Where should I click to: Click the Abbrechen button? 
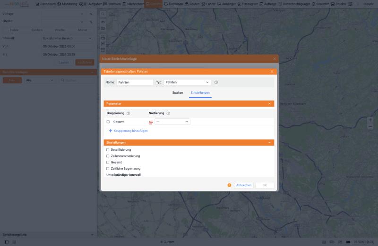coord(244,185)
